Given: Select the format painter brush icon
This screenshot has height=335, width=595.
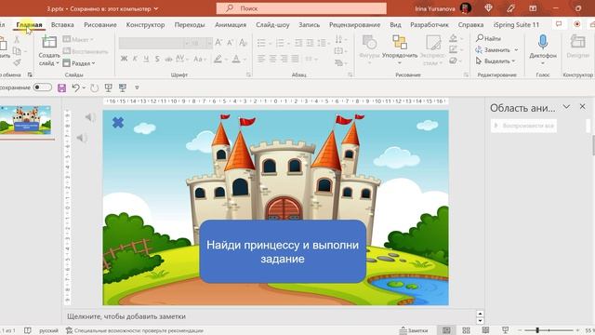Looking at the screenshot, I should pyautogui.click(x=17, y=62).
